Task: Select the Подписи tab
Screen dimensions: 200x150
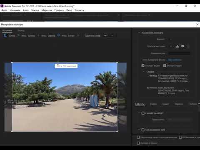Action: pos(179,104)
